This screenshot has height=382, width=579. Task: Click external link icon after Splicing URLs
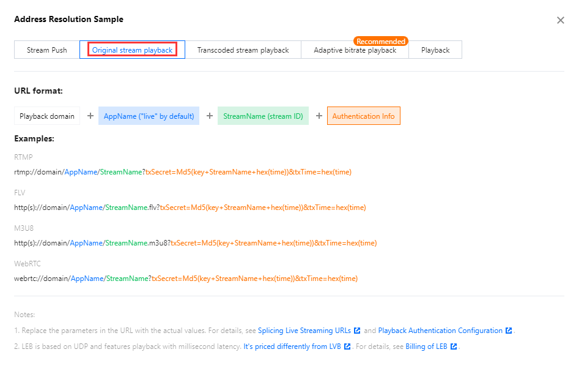point(357,331)
